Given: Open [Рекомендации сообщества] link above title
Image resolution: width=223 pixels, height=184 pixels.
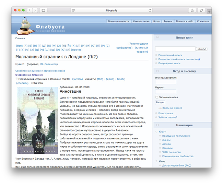Looking at the screenshot, I should pos(132,46).
